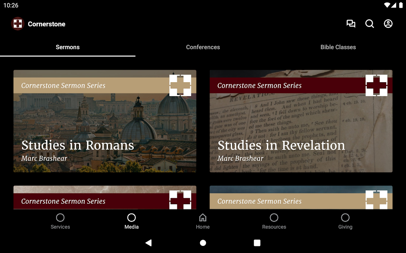Tap the Cornerstone app title text
406x253 pixels.
(x=47, y=24)
